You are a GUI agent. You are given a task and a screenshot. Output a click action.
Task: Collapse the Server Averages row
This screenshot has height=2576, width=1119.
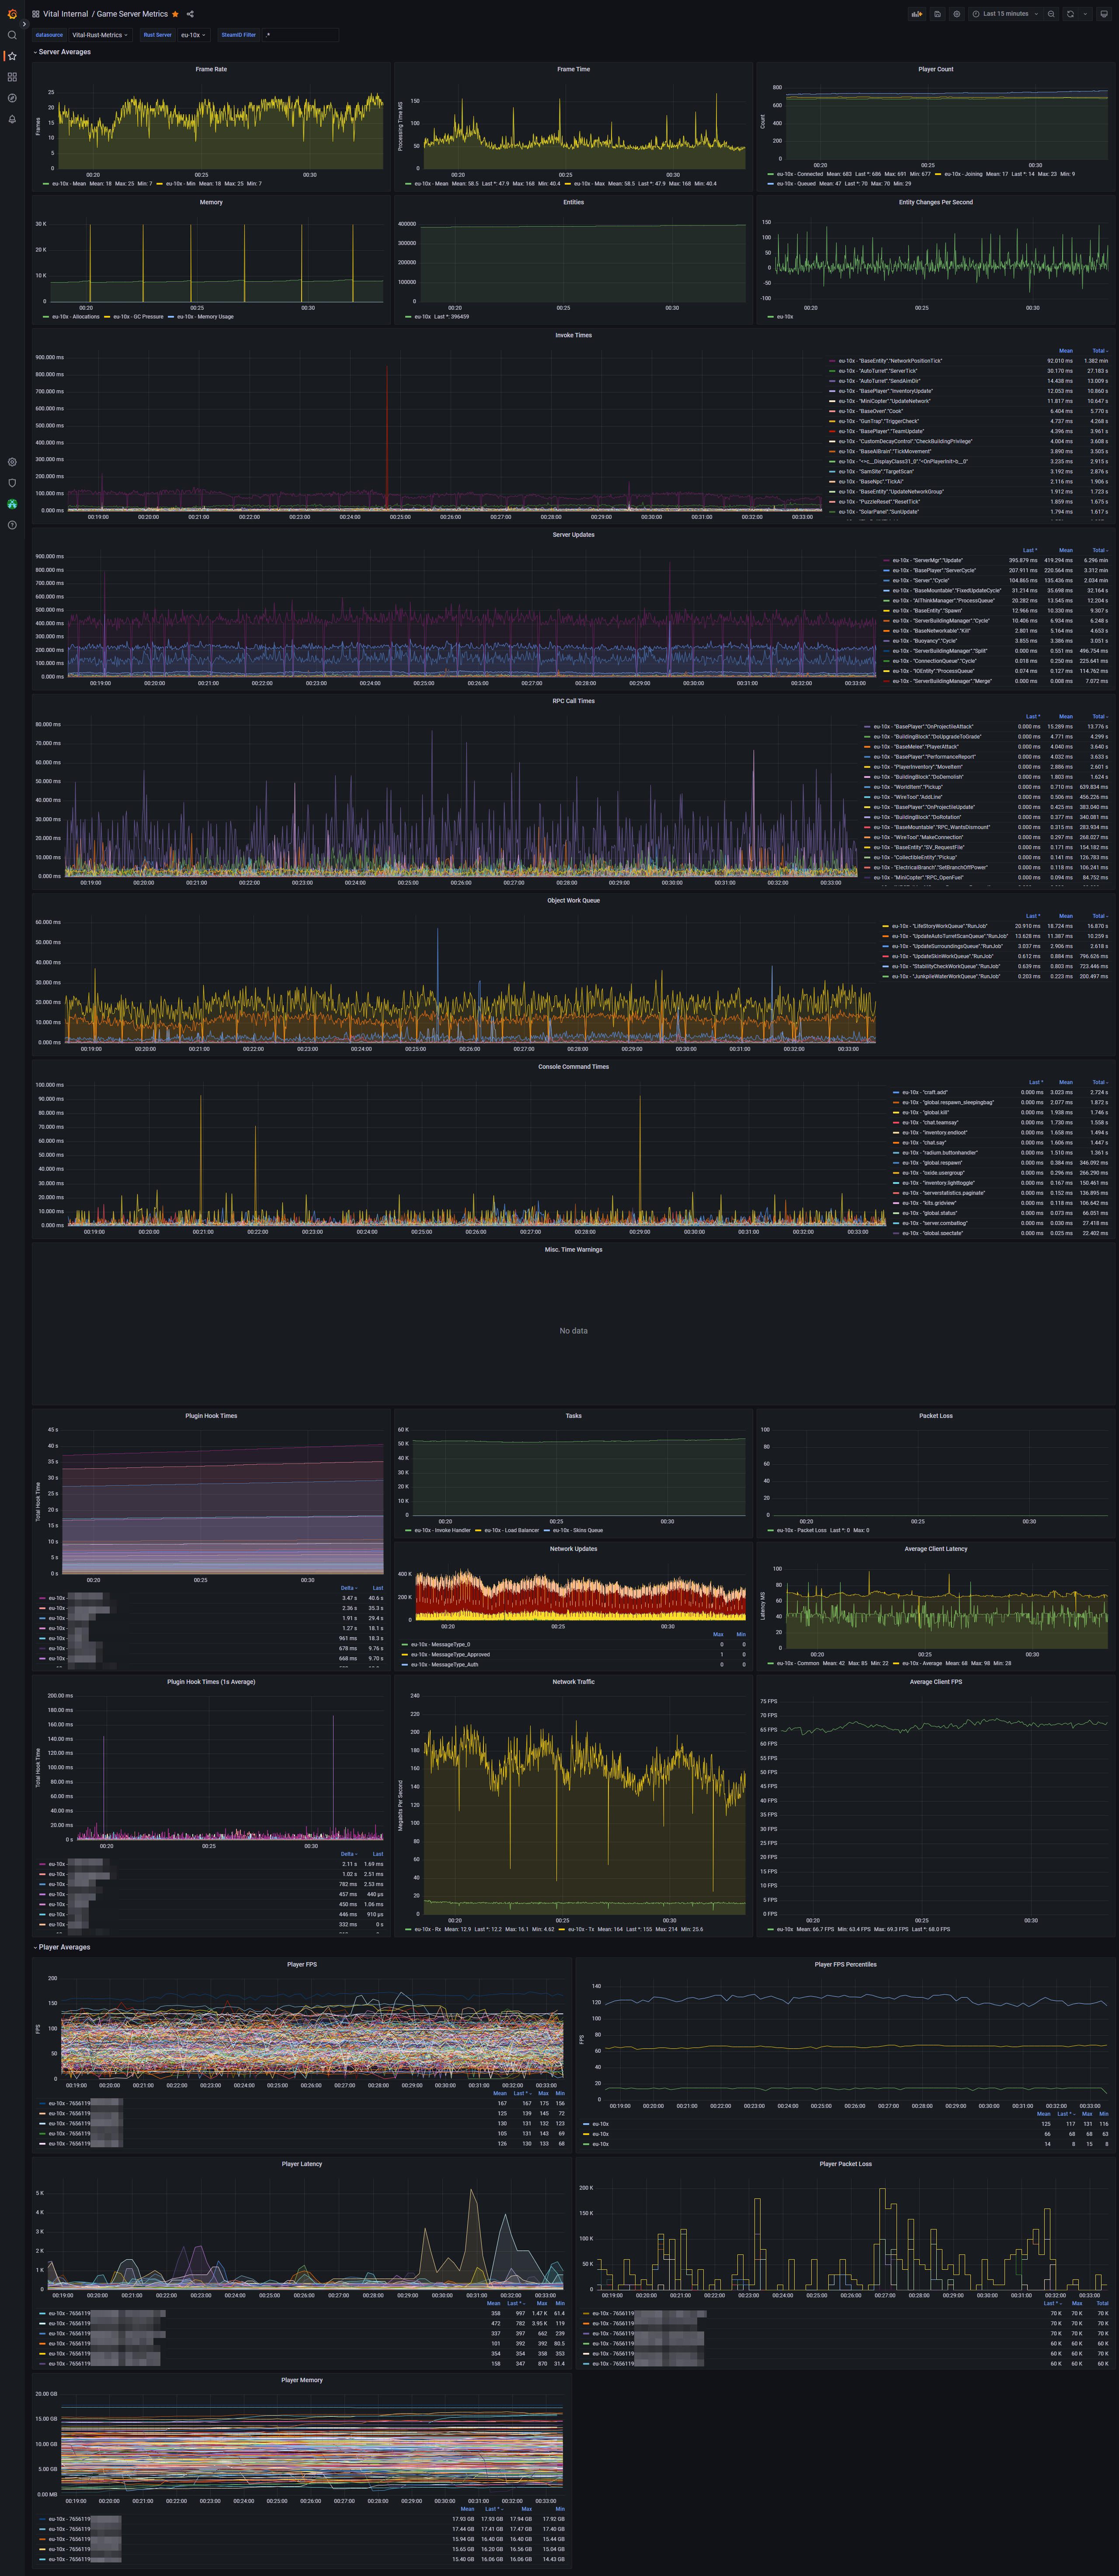pos(63,52)
